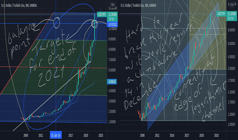
Task: Click the 7.00000 price axis label
Action: click(x=112, y=60)
